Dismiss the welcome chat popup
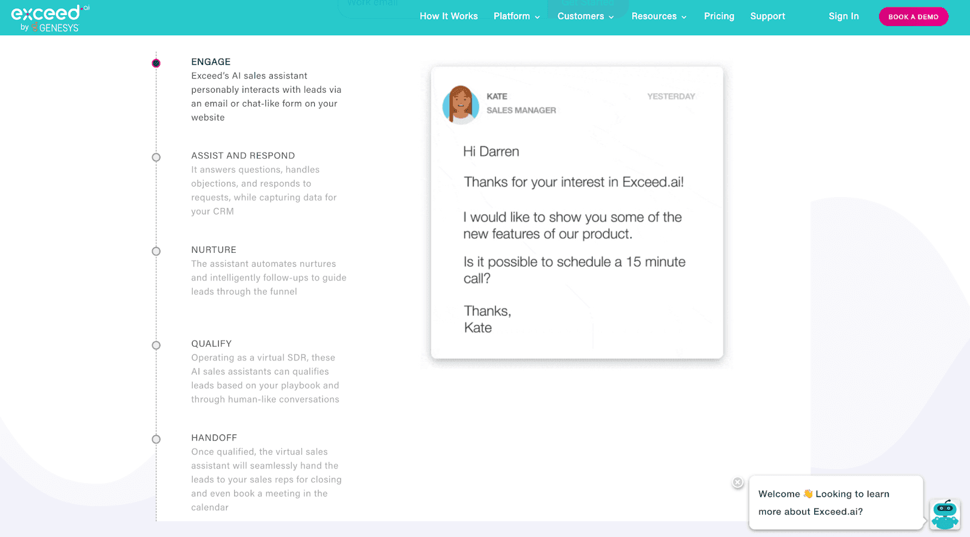The image size is (970, 537). [737, 482]
